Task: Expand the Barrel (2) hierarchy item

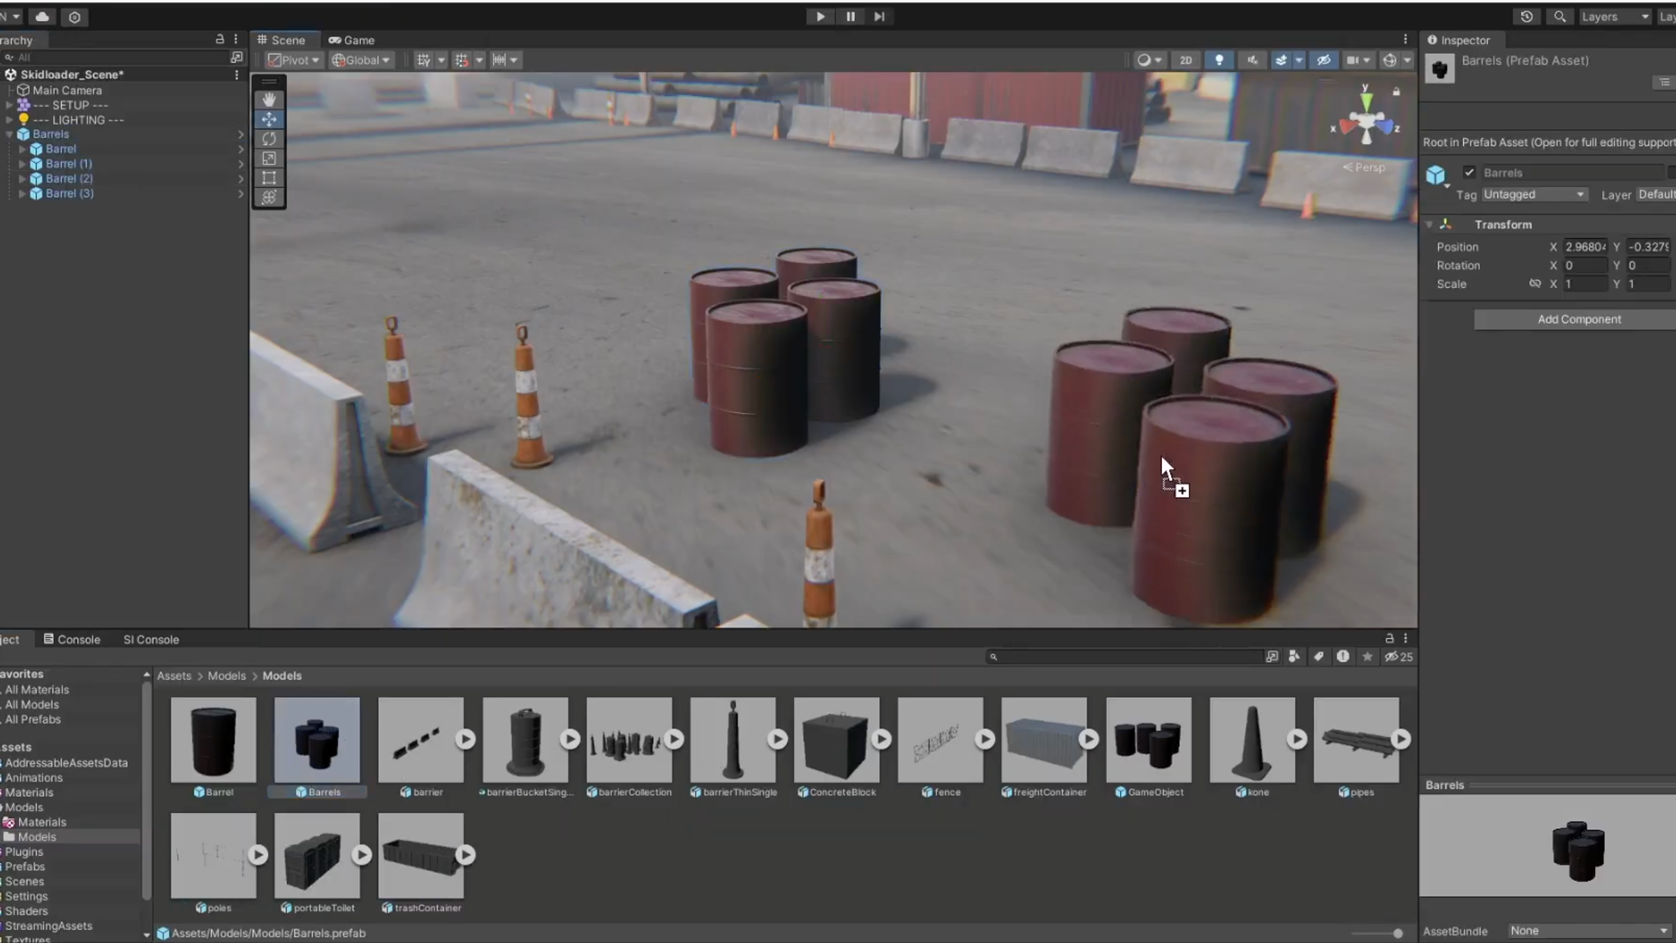Action: (22, 179)
